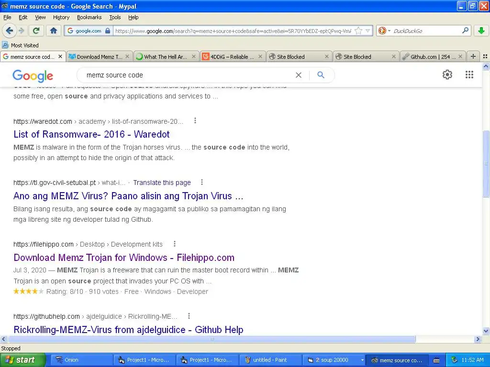Click the forward navigation arrow
This screenshot has height=367, width=490.
click(x=21, y=31)
